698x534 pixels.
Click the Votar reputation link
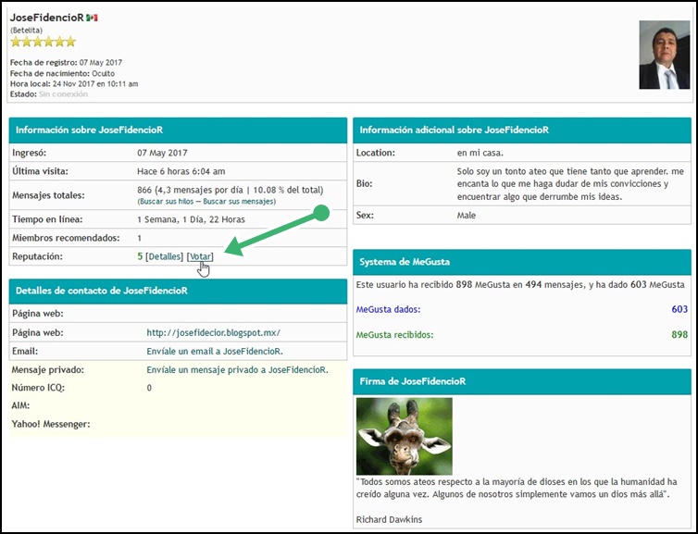coord(200,256)
